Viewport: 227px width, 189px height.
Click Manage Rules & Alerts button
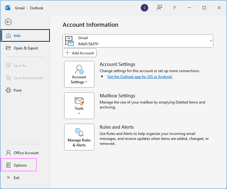pyautogui.click(x=79, y=137)
